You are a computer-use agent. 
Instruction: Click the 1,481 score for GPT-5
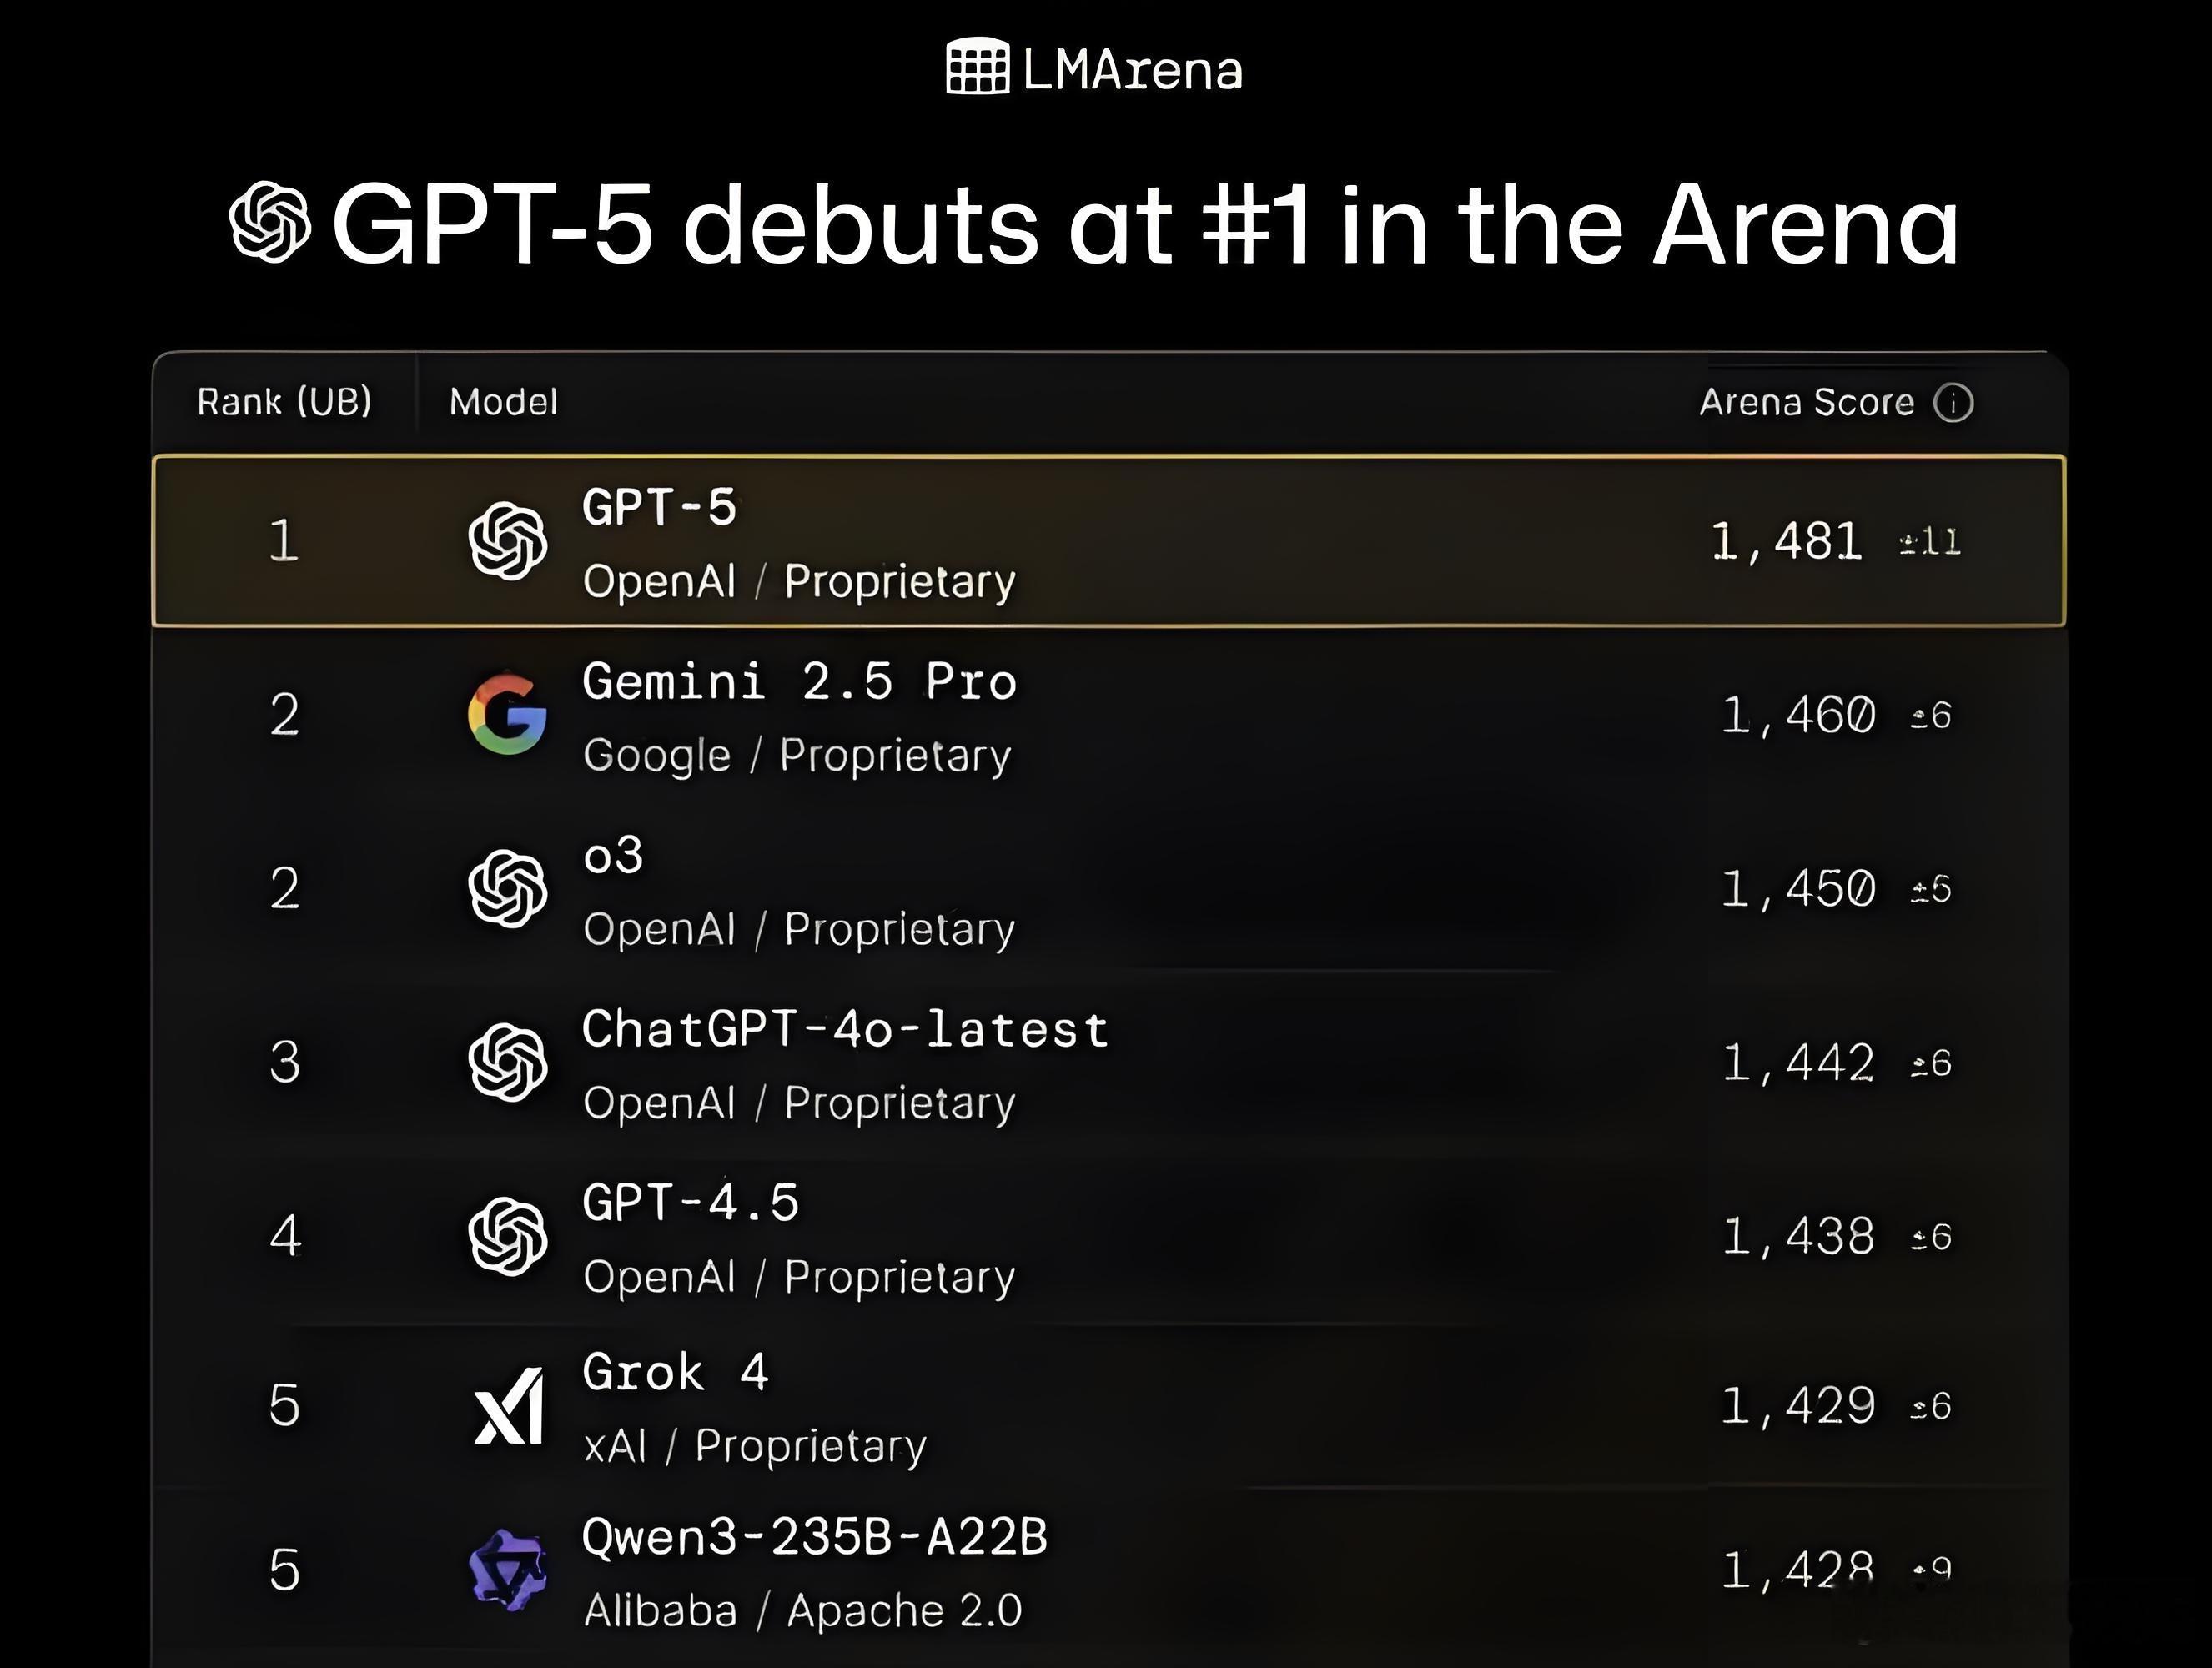1786,542
